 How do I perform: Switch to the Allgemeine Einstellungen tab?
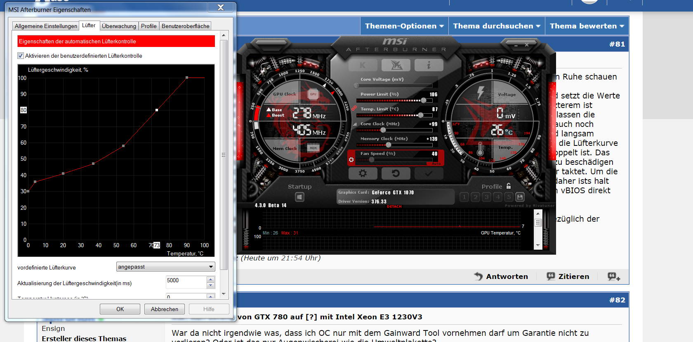pyautogui.click(x=46, y=26)
